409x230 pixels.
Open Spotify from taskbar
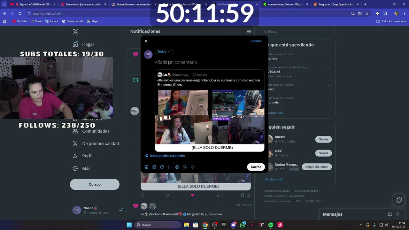coord(271,225)
